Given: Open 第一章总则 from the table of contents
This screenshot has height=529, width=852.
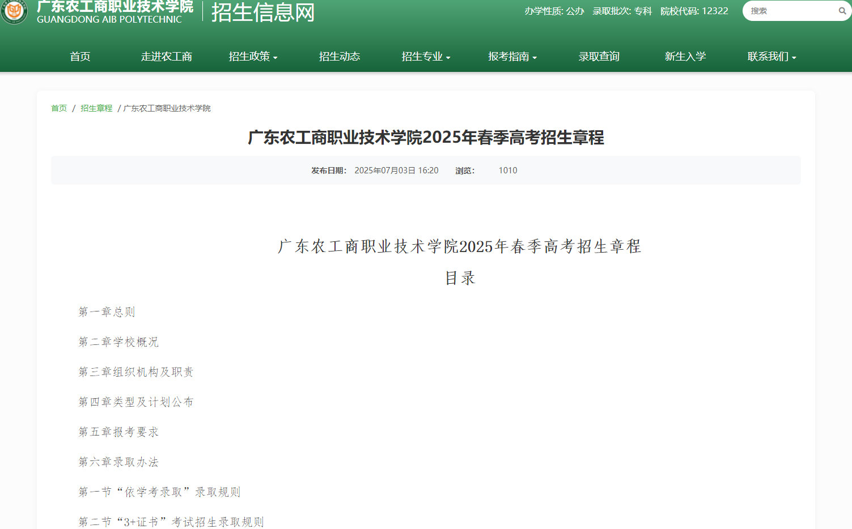Looking at the screenshot, I should coord(106,311).
